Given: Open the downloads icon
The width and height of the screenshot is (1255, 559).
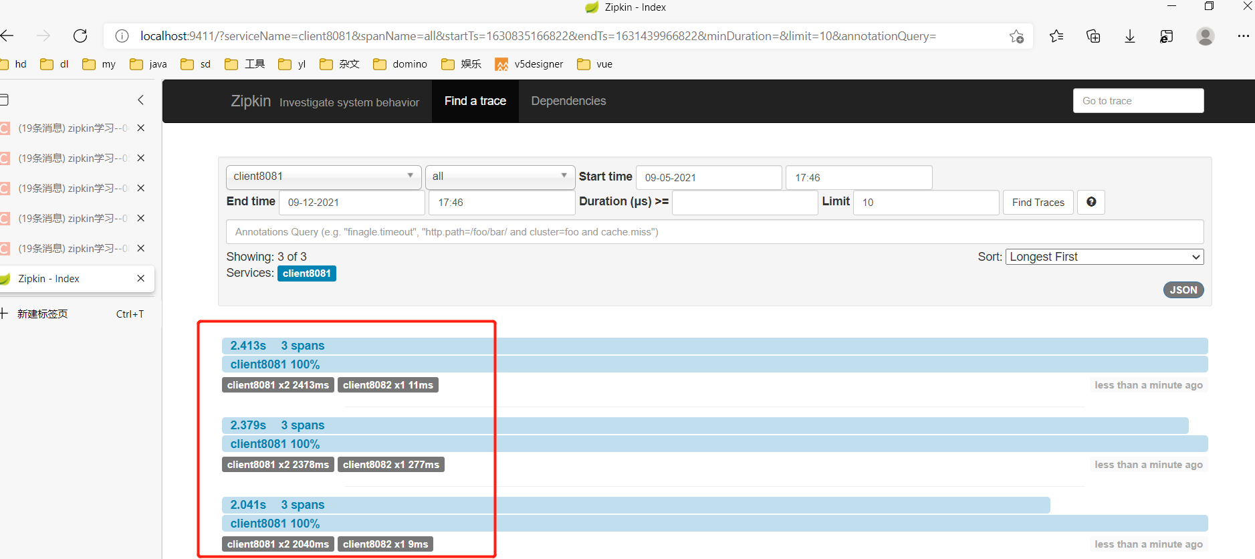Looking at the screenshot, I should point(1130,36).
